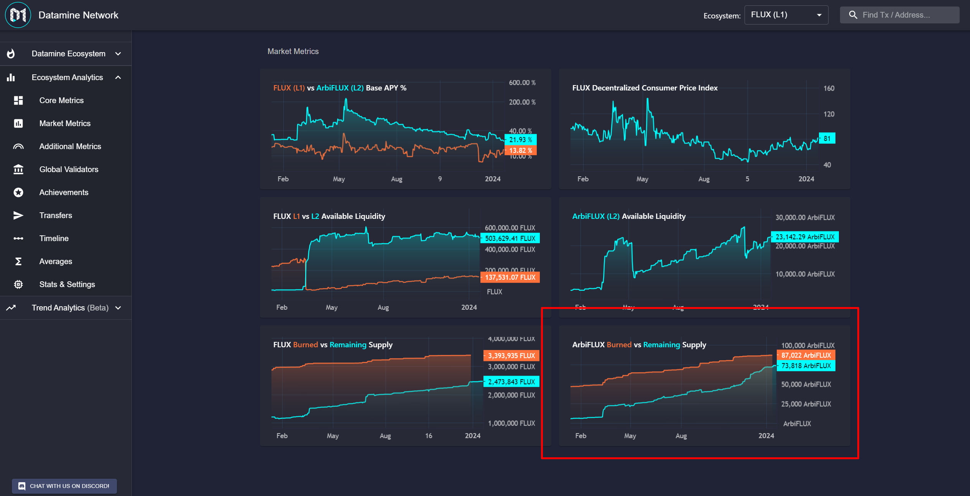Click the Datamine Network title link
970x496 pixels.
[x=78, y=15]
